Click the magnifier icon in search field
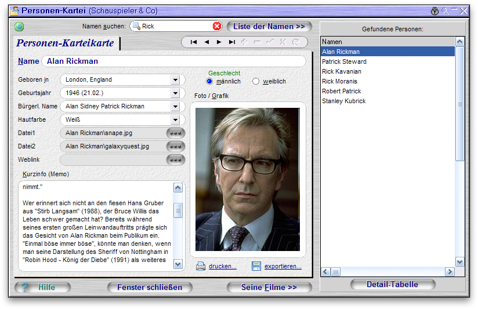 coord(136,26)
